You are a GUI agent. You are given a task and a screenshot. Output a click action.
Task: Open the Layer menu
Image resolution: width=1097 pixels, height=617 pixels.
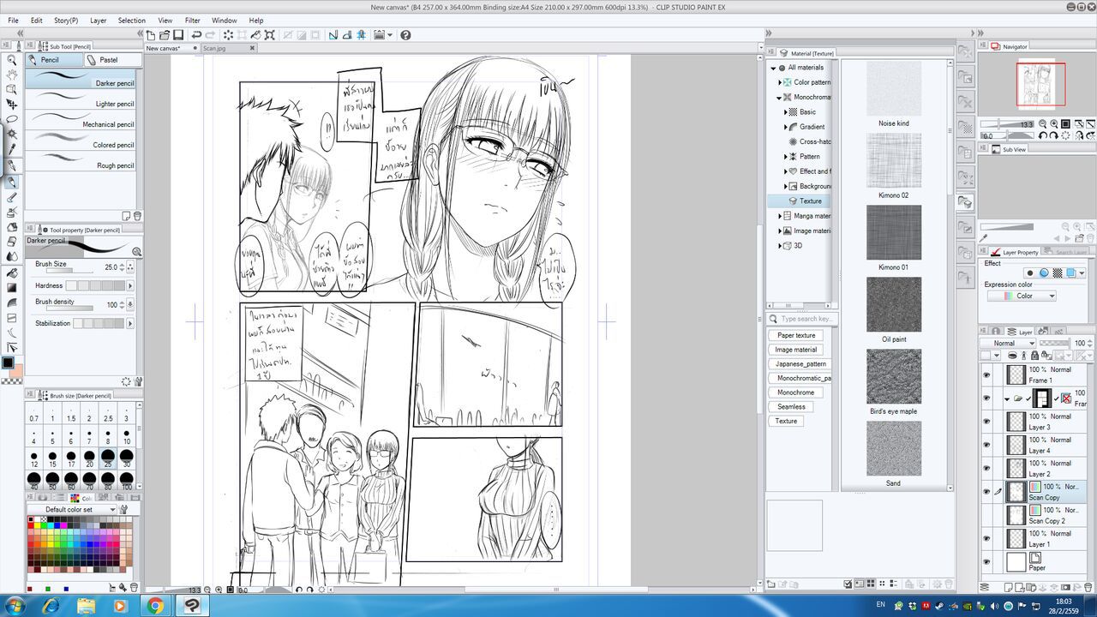99,21
